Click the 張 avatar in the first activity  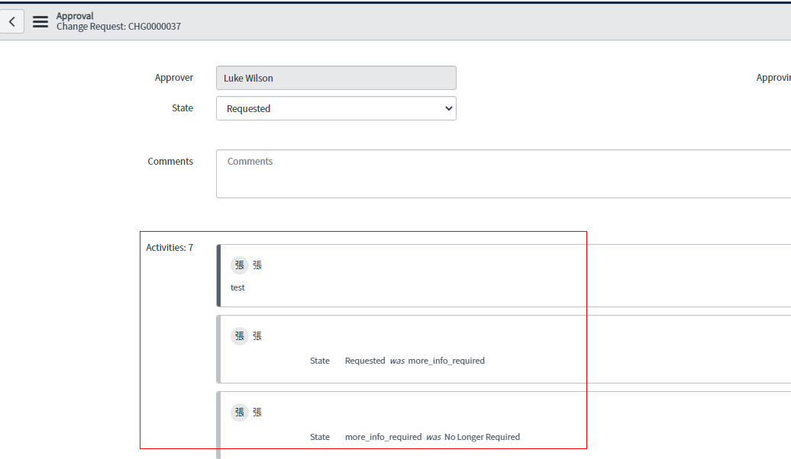click(x=239, y=265)
